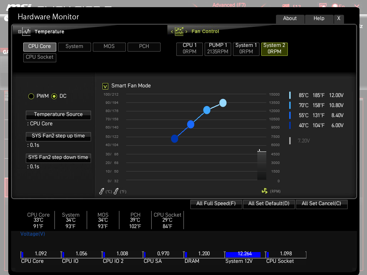Click the 6.00V voltage value
Image resolution: width=367 pixels, height=275 pixels.
337,125
